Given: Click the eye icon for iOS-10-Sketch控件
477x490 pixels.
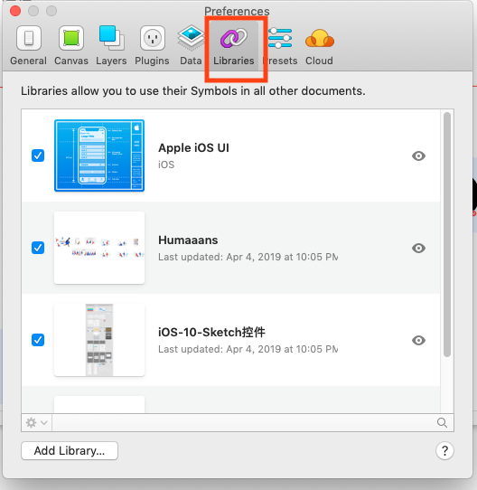Looking at the screenshot, I should 418,340.
